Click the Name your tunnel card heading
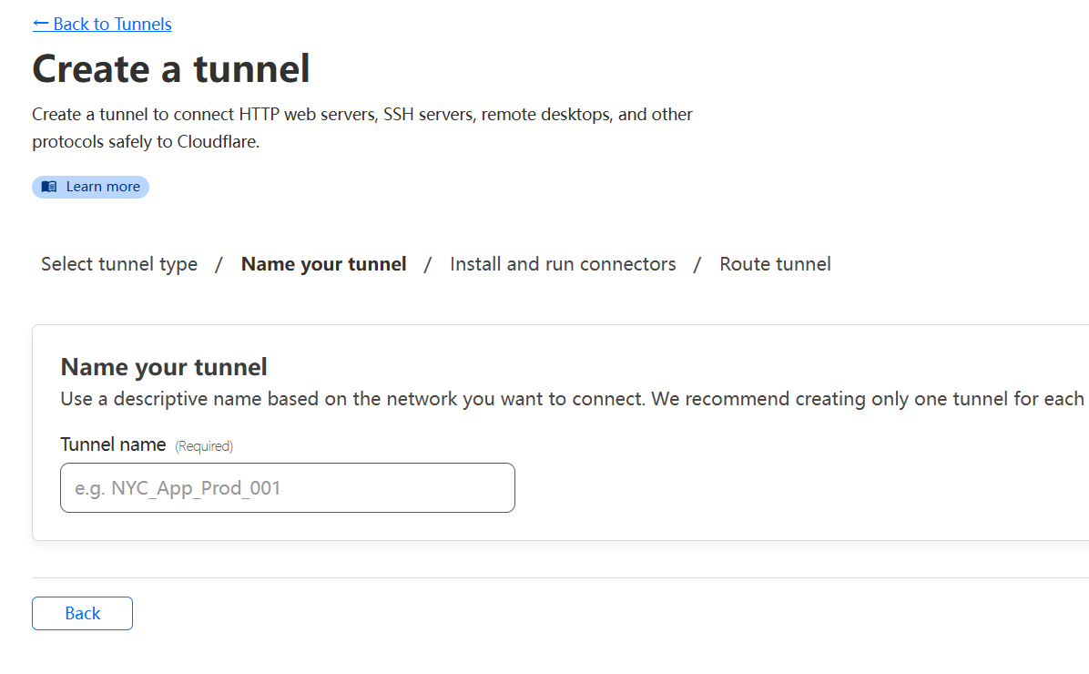 (164, 367)
